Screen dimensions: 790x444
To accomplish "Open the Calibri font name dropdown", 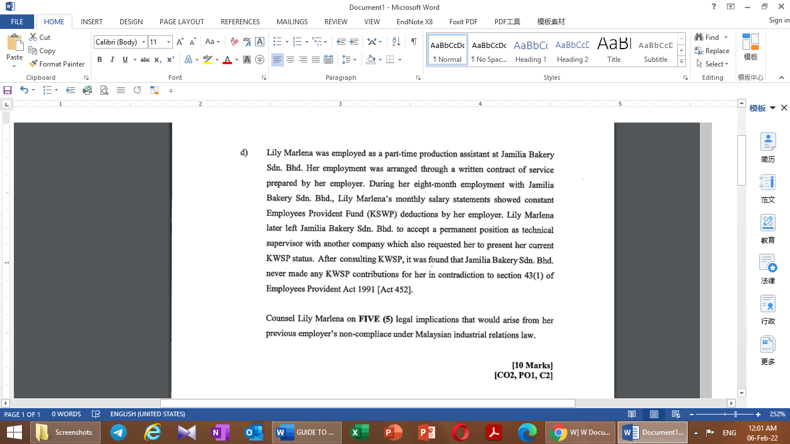I will pos(143,42).
